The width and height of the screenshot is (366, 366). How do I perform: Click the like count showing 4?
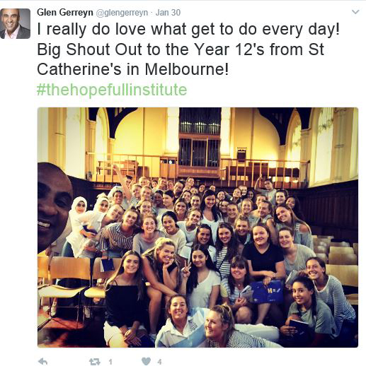pos(159,362)
